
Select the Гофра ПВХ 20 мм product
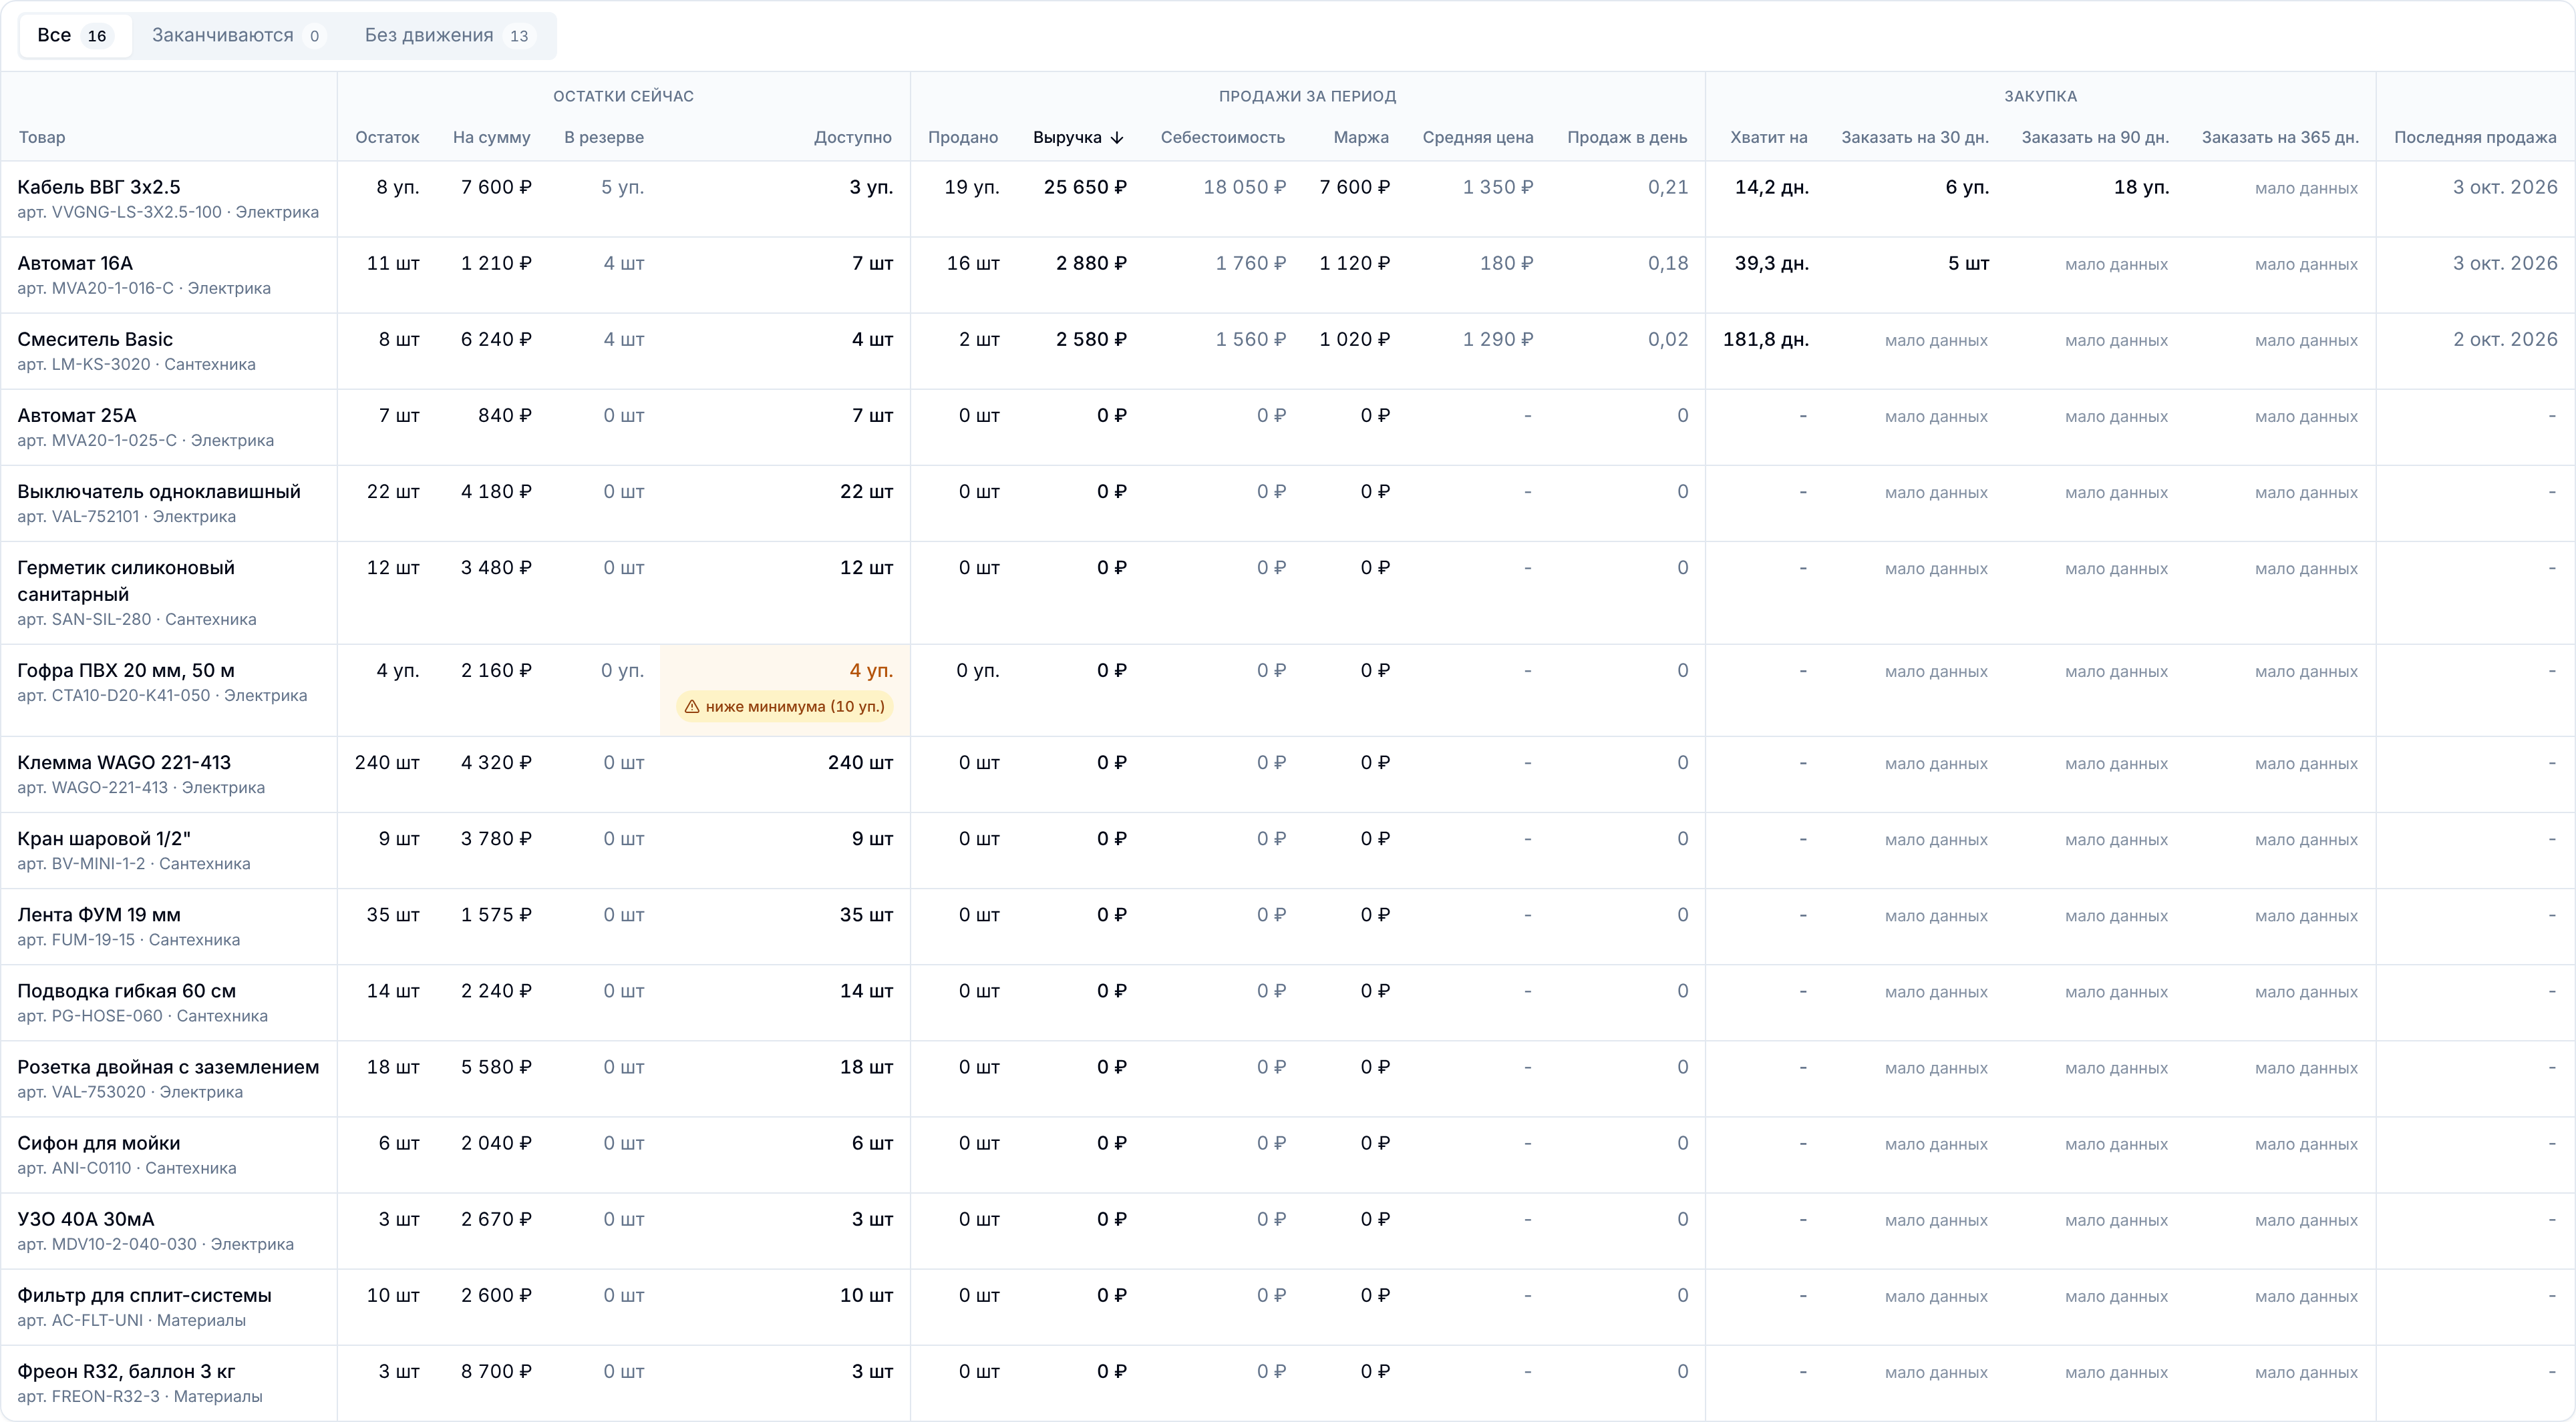(1288, 690)
